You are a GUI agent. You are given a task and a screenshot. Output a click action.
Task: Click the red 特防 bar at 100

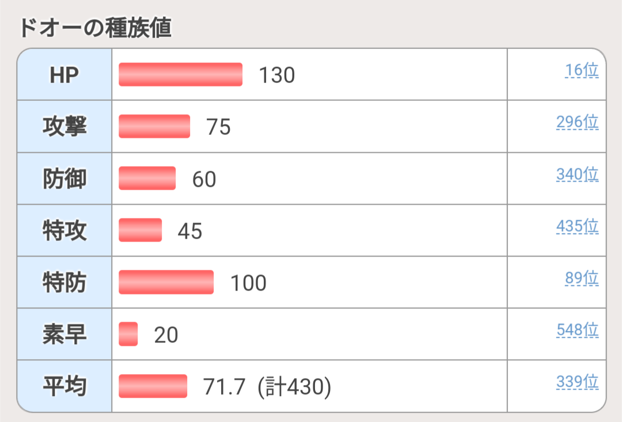pyautogui.click(x=166, y=282)
